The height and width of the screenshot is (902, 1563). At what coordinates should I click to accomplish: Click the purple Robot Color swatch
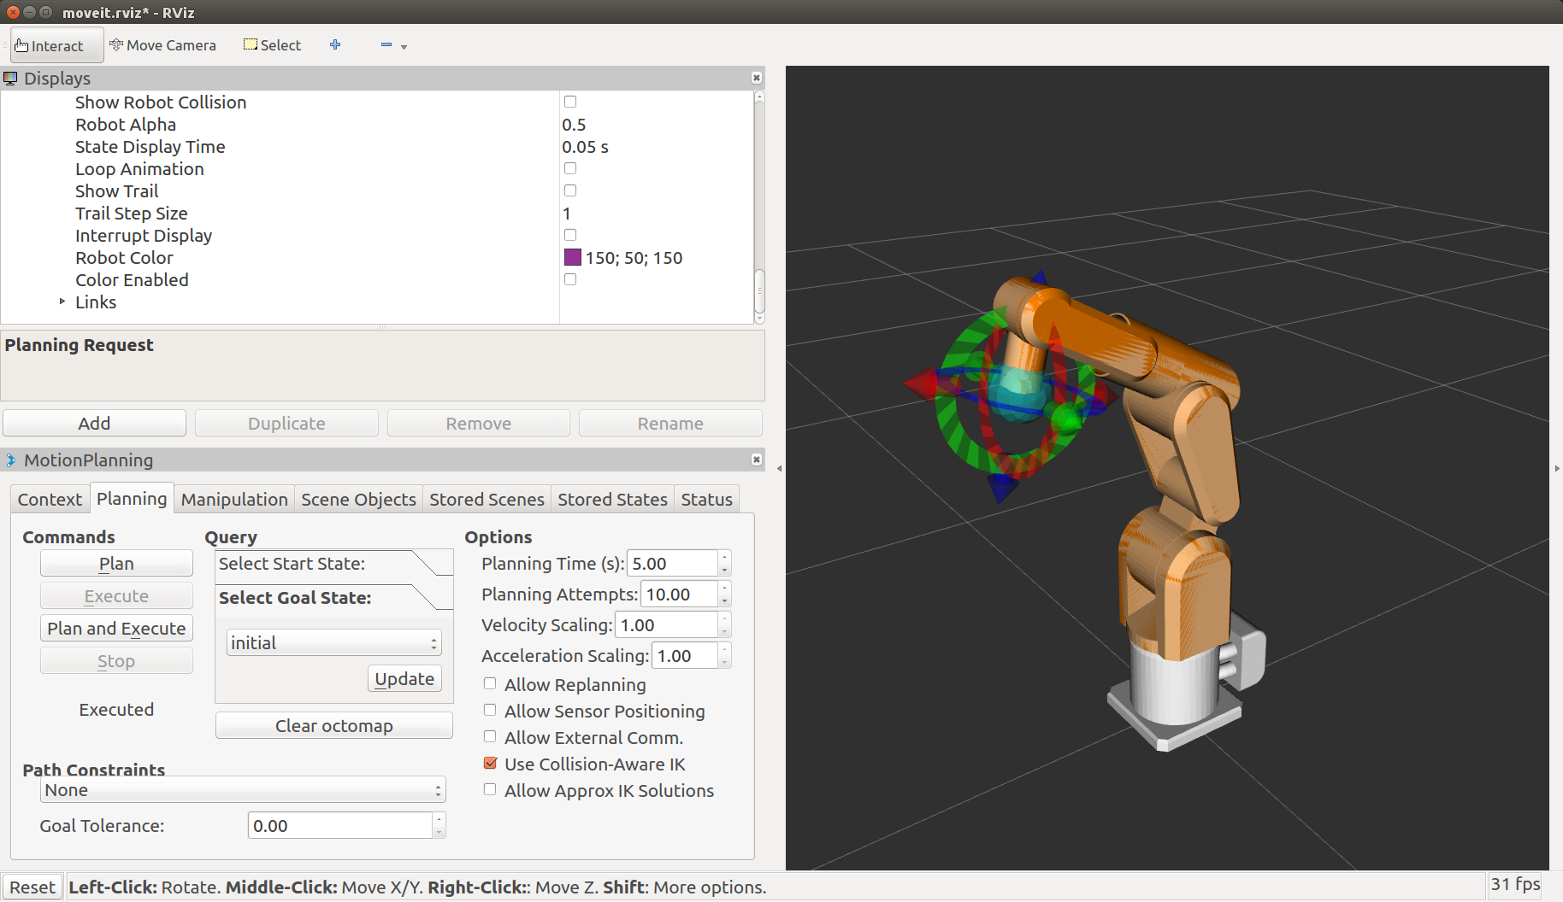573,257
